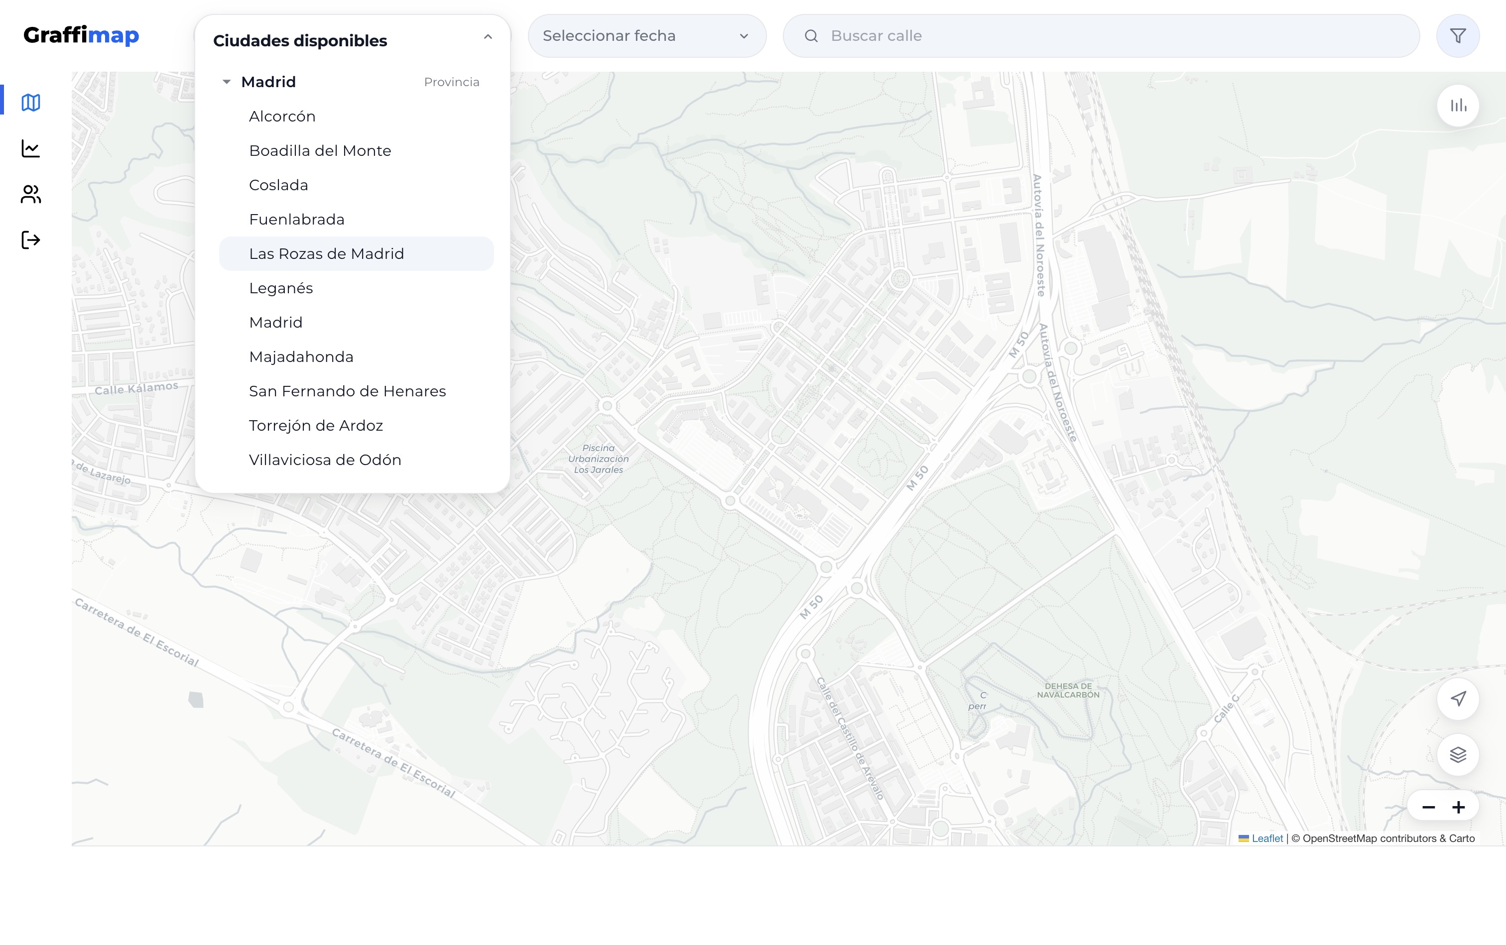Screen dimensions: 1506x945
Task: Show the statistics bar chart panel button
Action: 1457,106
